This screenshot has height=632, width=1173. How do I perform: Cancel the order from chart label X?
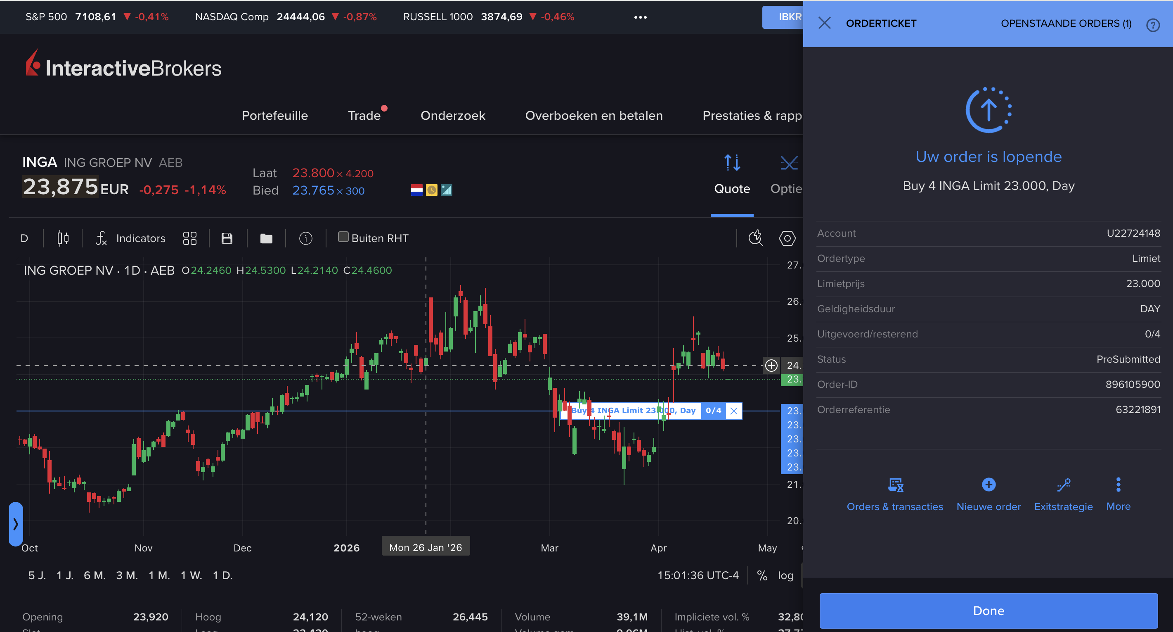coord(733,411)
